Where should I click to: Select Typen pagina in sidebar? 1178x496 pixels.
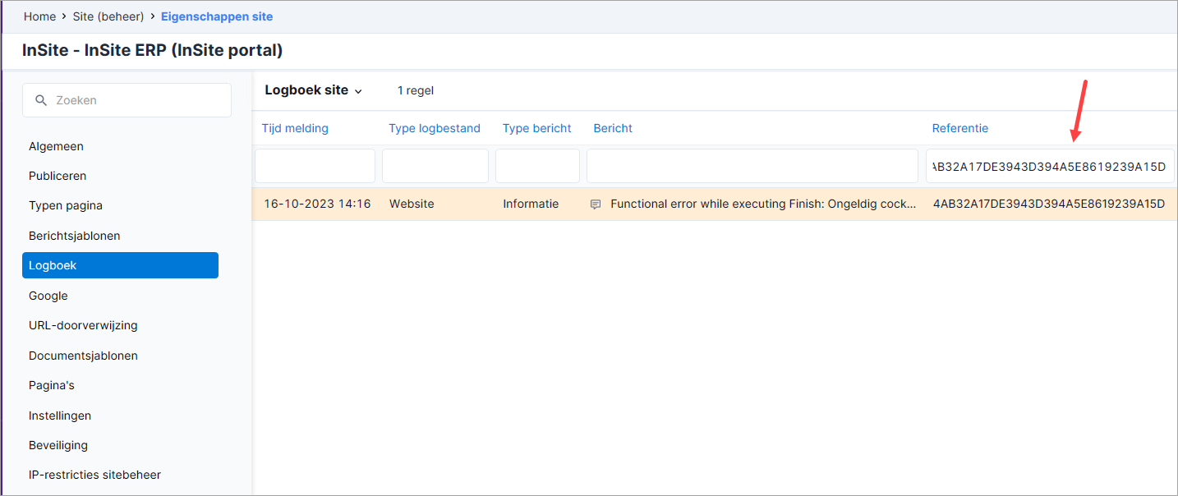[66, 205]
